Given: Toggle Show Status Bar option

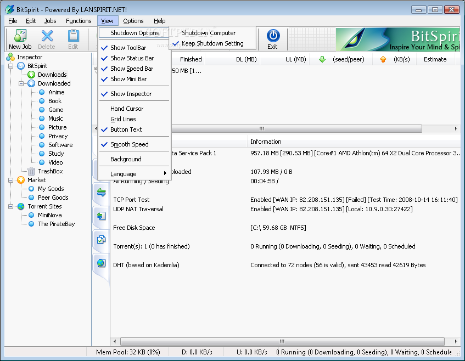Looking at the screenshot, I should coord(135,58).
